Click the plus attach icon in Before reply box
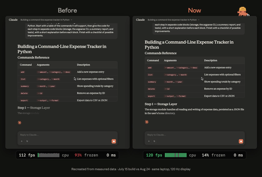Screen dimensions: 262x177 click(x=22, y=141)
